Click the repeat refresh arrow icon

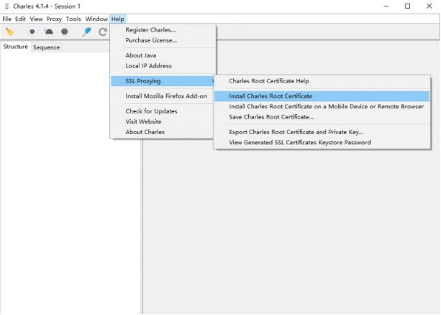tap(103, 32)
